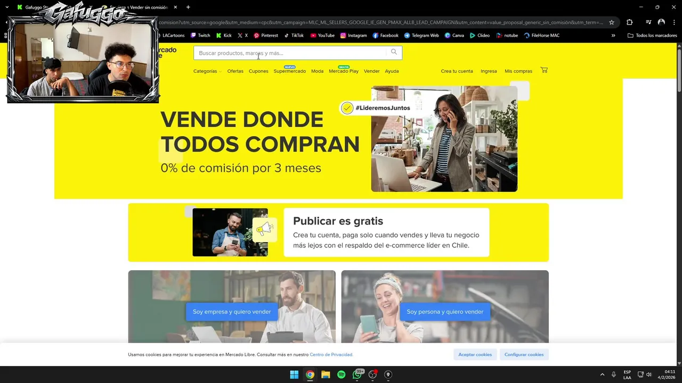Click Publicar es gratis heading
Screen dimensions: 682x383
338,221
